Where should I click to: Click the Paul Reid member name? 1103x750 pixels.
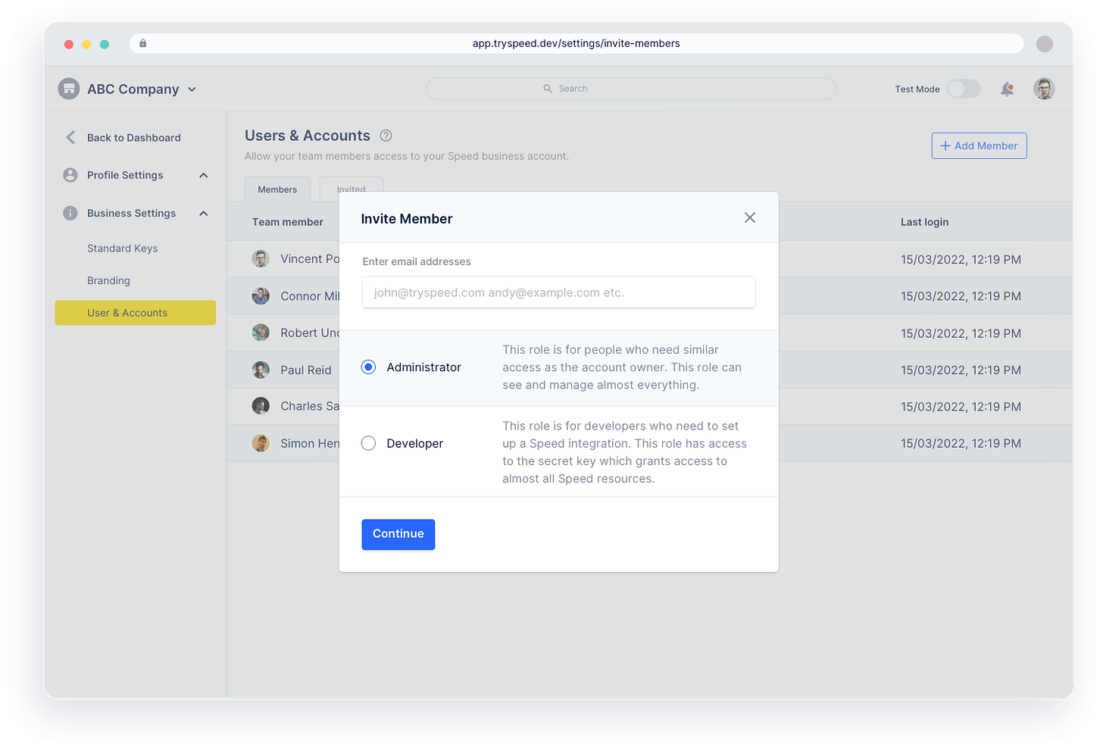(x=306, y=370)
